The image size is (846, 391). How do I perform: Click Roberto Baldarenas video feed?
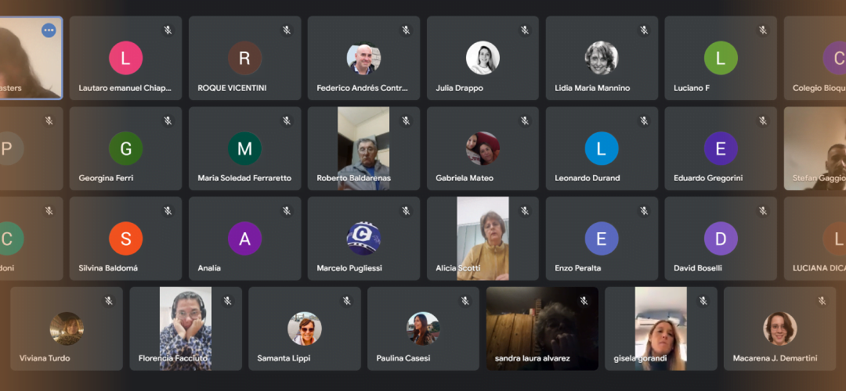point(363,148)
